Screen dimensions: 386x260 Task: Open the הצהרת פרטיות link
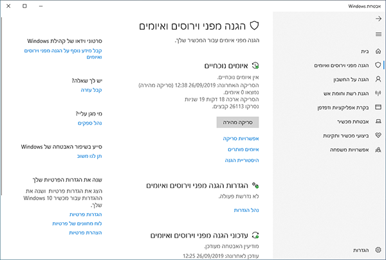click(86, 232)
